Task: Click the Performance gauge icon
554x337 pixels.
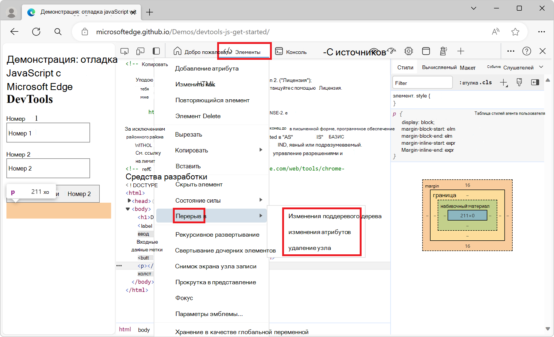Action: [x=392, y=51]
